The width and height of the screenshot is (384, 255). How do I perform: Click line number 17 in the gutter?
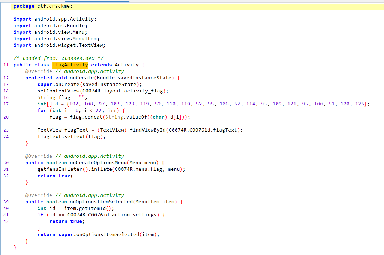(6, 104)
